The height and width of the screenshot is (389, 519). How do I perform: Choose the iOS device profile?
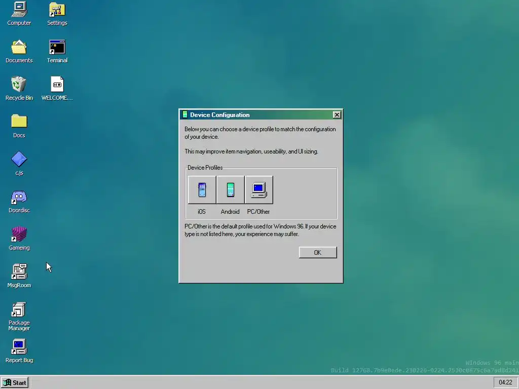click(x=202, y=190)
